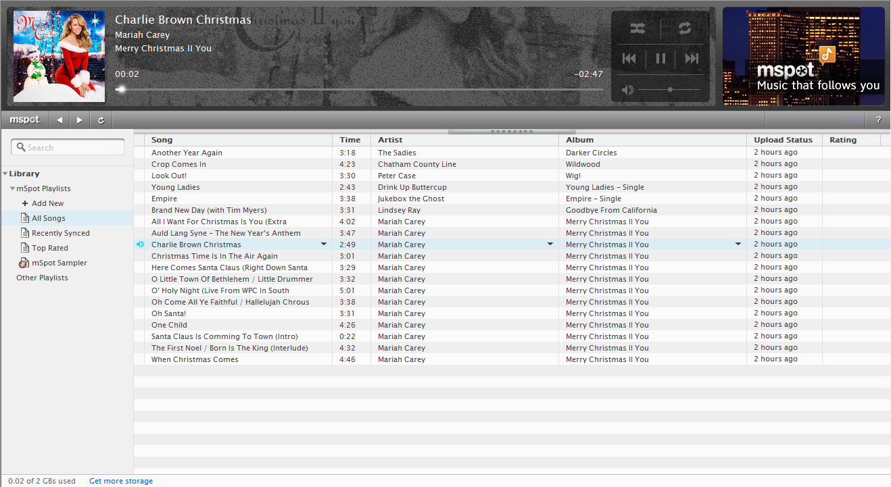Open the artist dropdown arrow in playing row

point(550,245)
